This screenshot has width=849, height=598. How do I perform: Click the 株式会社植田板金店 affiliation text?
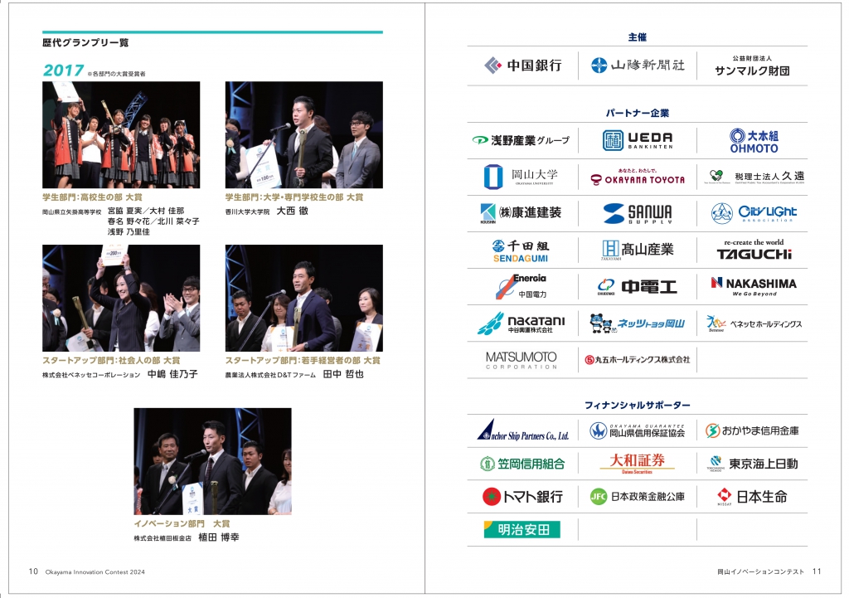click(x=163, y=538)
